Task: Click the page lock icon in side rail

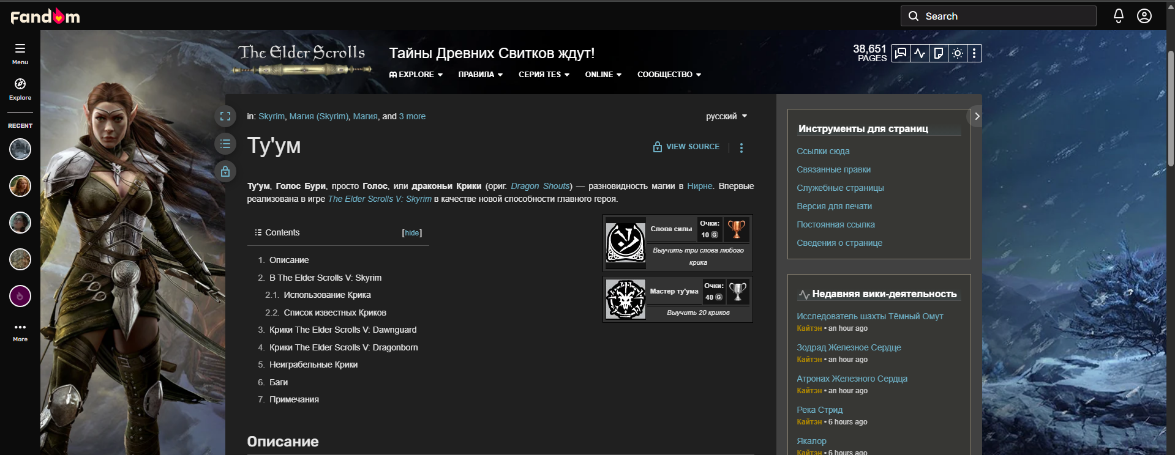Action: pos(225,171)
